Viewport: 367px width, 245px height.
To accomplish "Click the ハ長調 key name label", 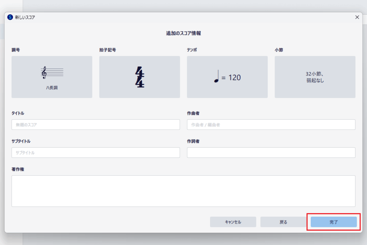I will point(52,88).
